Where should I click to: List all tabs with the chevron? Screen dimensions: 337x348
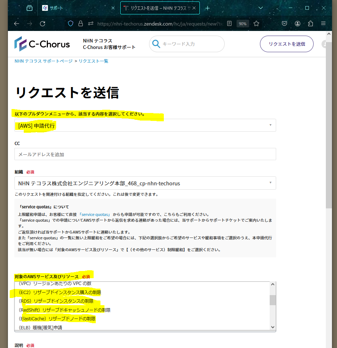pos(261,8)
